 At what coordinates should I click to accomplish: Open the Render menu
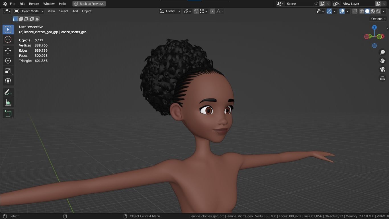click(34, 4)
